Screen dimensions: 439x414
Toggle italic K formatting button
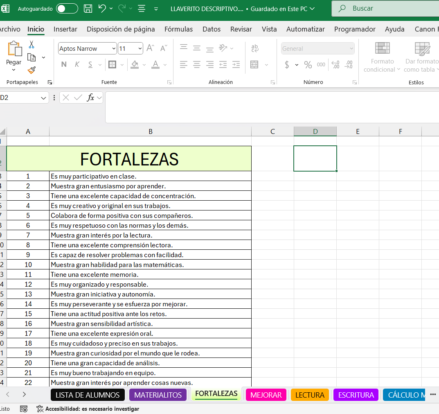pyautogui.click(x=77, y=65)
